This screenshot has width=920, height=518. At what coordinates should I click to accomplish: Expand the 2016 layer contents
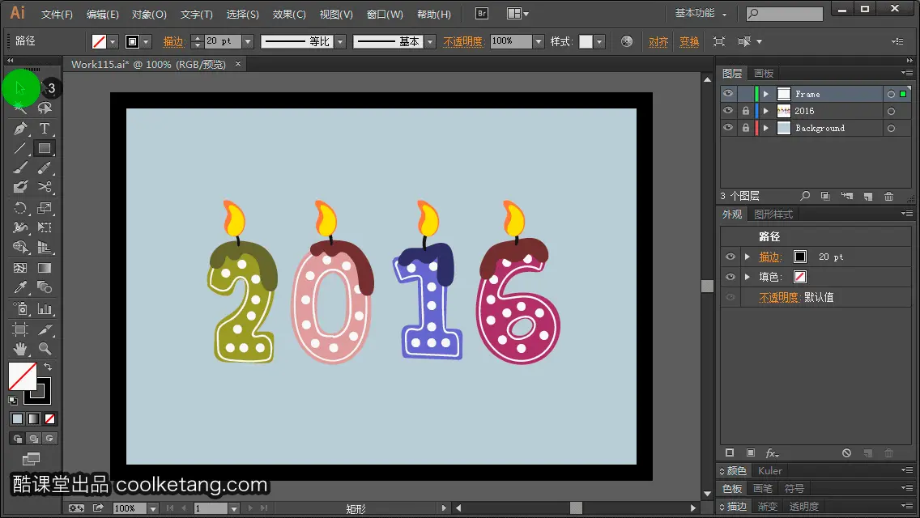(765, 111)
